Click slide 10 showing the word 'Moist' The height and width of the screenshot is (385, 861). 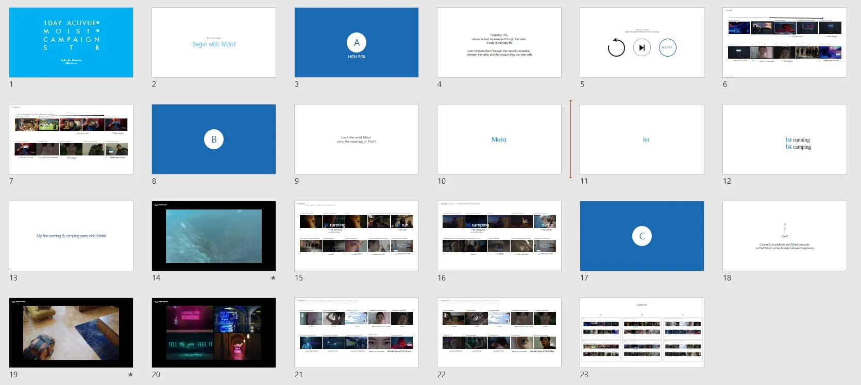point(499,139)
